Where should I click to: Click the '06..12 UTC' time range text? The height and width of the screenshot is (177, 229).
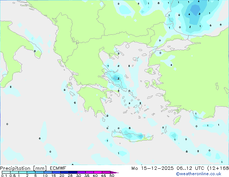click(x=190, y=168)
